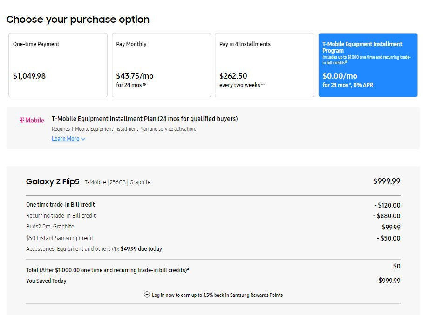Viewport: 423px width, 315px height.
Task: Click the T-Mobile Equipment Installment Plan heading
Action: (x=144, y=119)
